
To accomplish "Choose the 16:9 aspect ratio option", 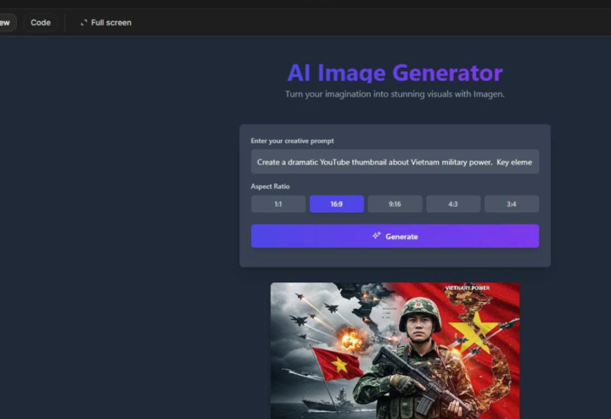I will (x=336, y=204).
